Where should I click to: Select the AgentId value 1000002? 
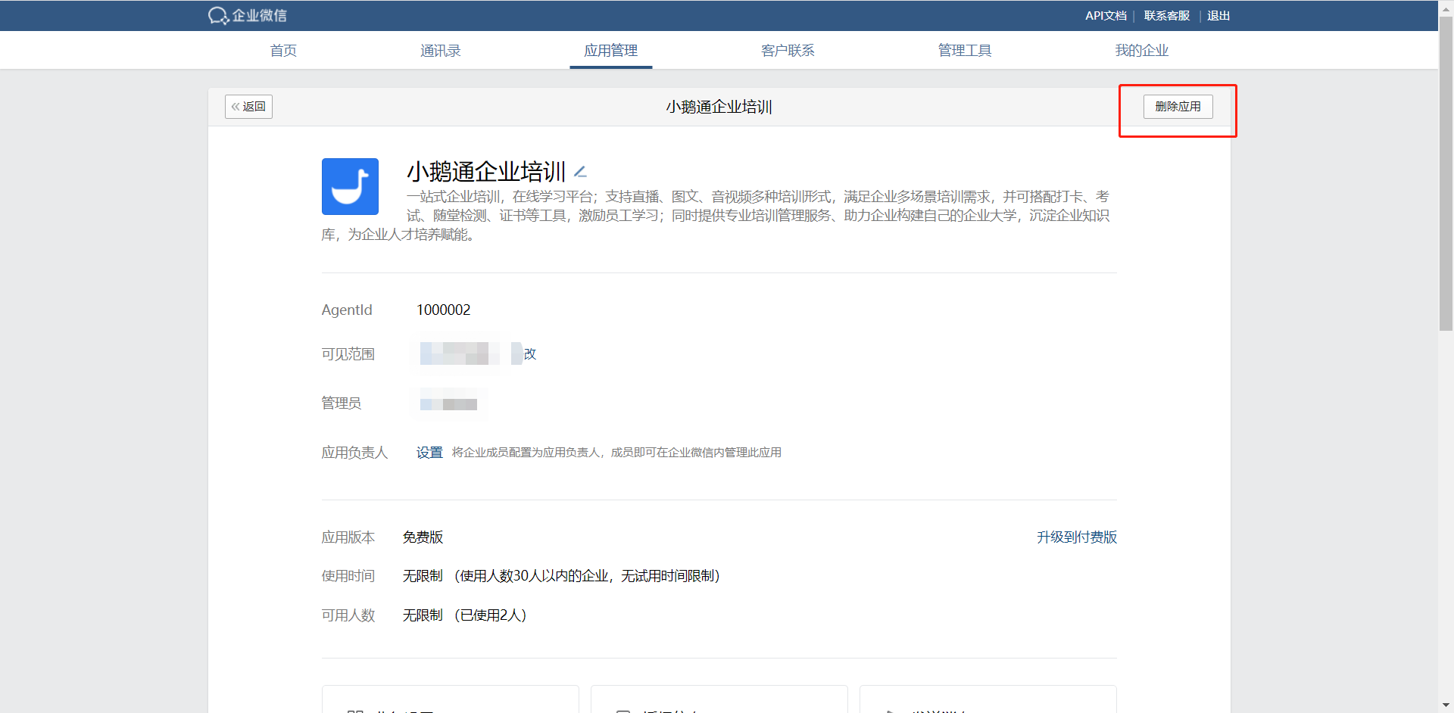pos(444,310)
